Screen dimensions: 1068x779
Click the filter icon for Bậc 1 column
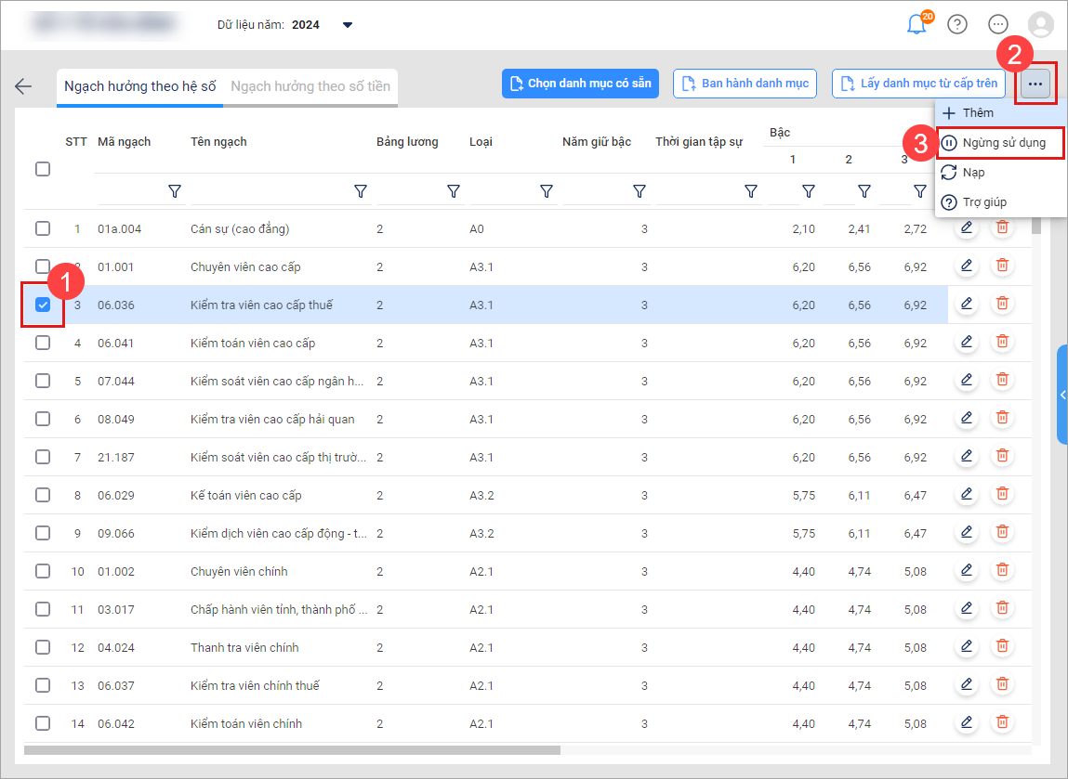[x=809, y=192]
